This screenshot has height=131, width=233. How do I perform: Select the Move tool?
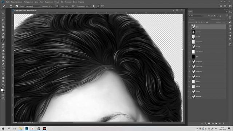click(x=3, y=13)
